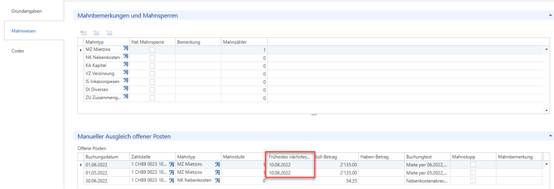Tick Hat Mahnsperre for KA Kapital
This screenshot has height=189, width=554.
pos(152,65)
